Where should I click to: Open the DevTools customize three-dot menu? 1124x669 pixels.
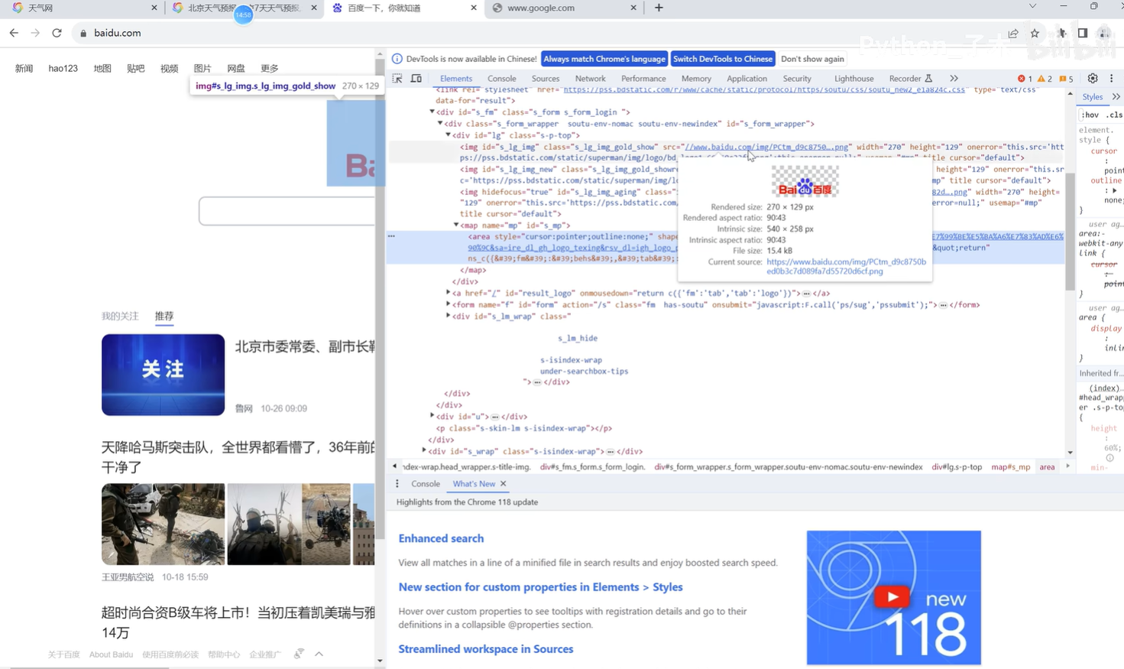tap(1112, 79)
